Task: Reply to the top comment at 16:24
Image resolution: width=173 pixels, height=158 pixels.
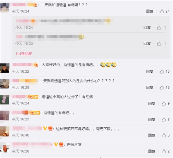Action: pyautogui.click(x=150, y=11)
